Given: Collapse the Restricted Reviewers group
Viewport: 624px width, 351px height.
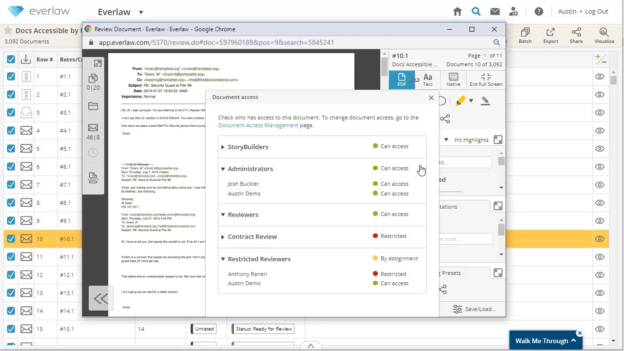Looking at the screenshot, I should (223, 259).
